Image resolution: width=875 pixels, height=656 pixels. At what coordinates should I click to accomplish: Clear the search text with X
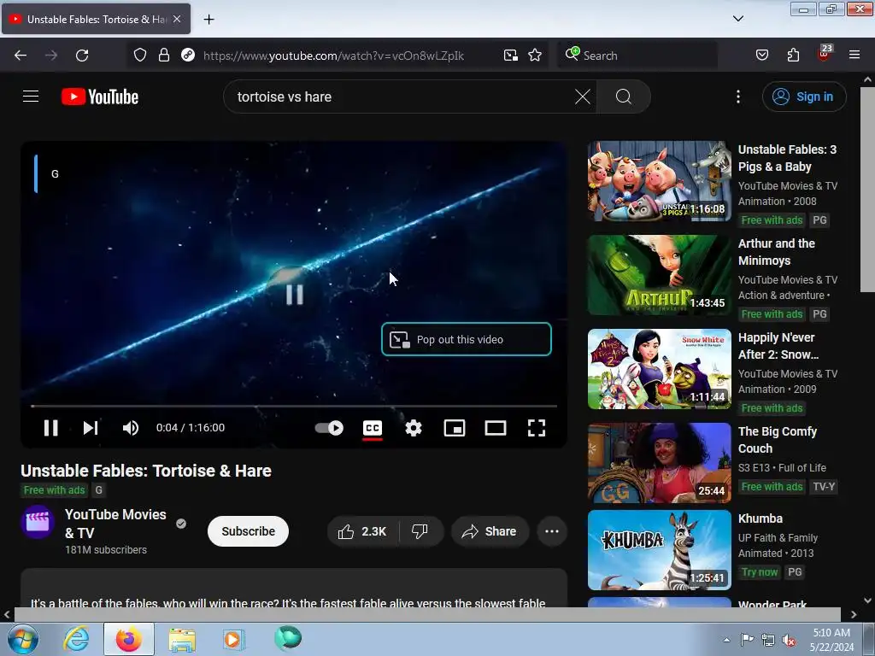(583, 97)
